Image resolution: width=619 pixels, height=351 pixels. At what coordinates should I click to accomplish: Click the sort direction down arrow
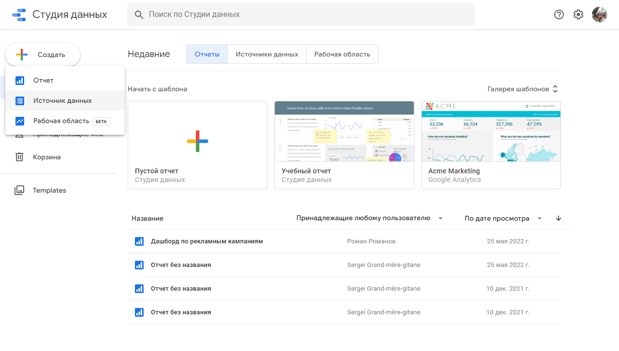[x=559, y=218]
